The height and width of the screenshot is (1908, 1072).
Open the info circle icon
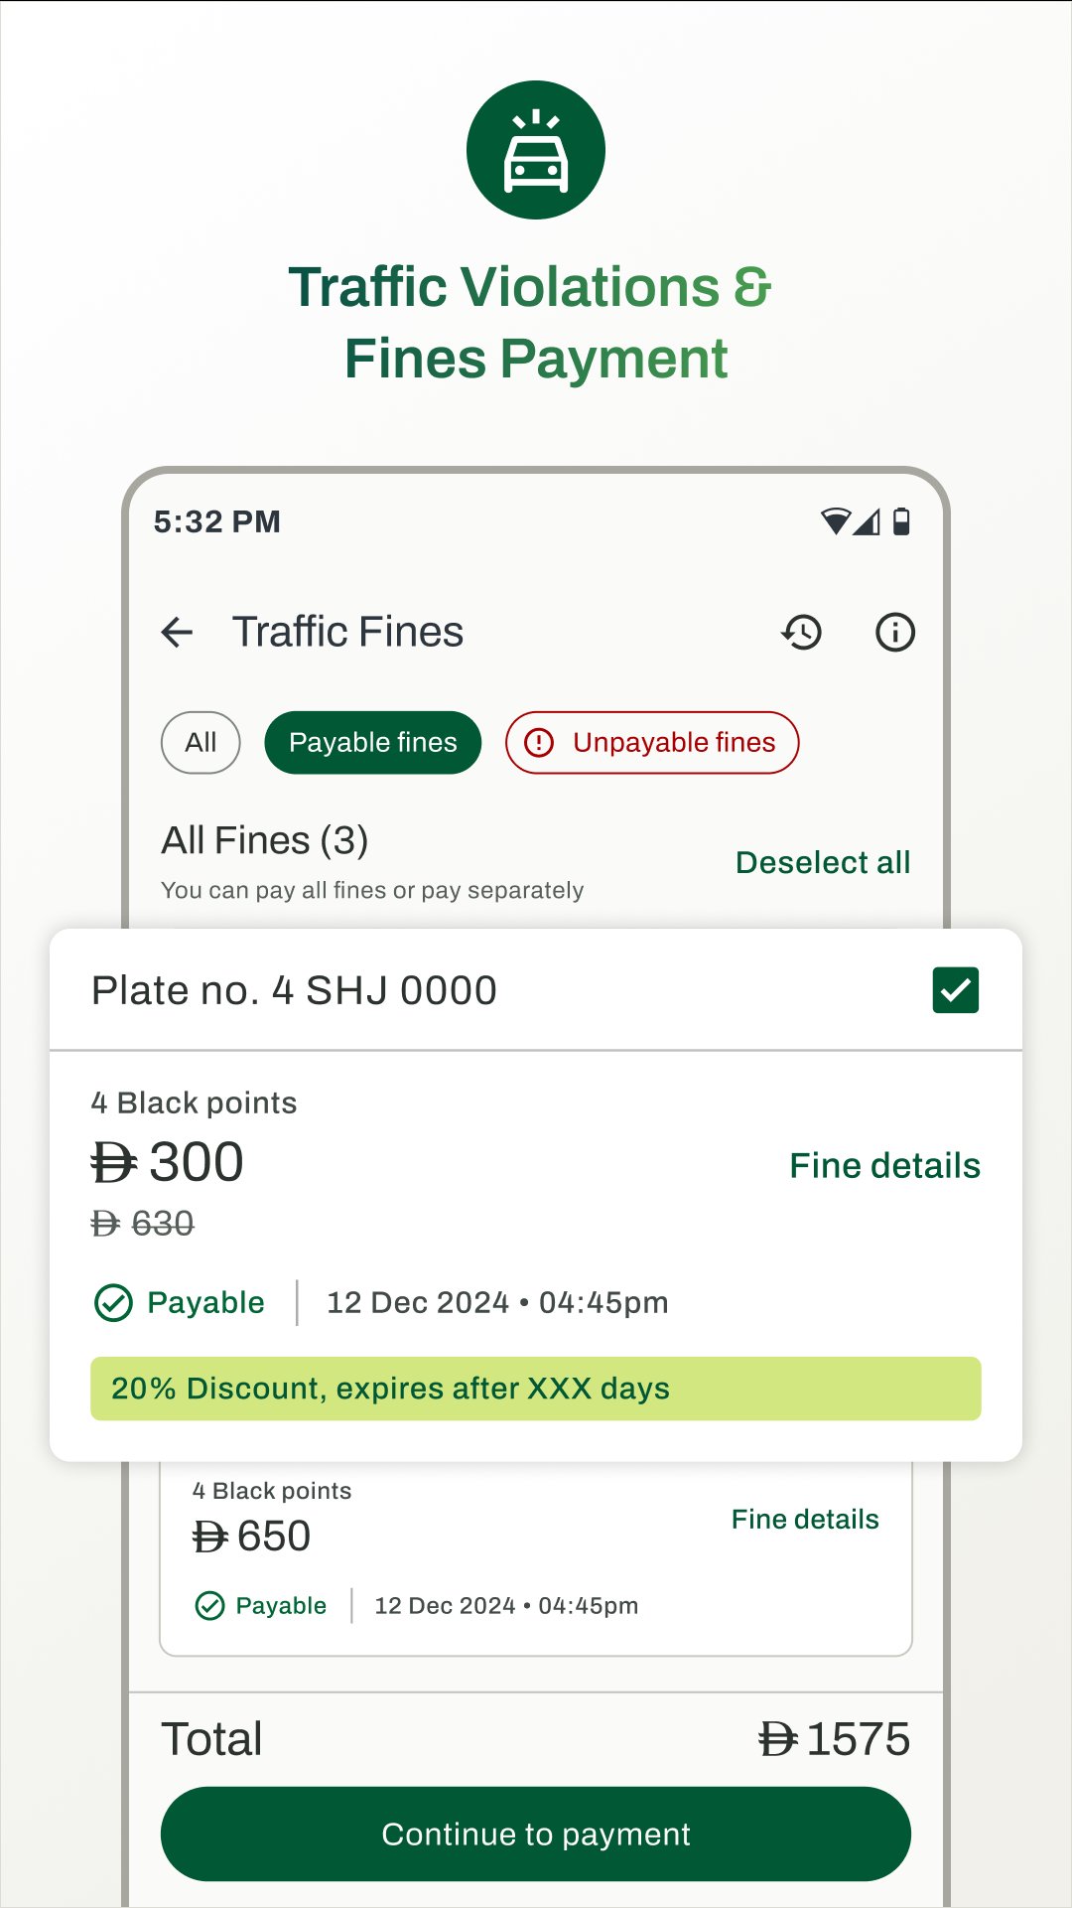point(895,632)
